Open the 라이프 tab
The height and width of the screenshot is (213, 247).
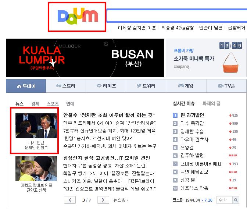click(x=106, y=86)
